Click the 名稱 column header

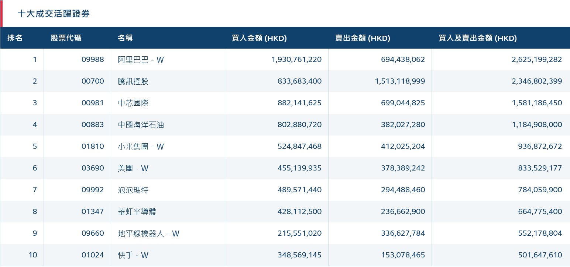click(x=125, y=38)
